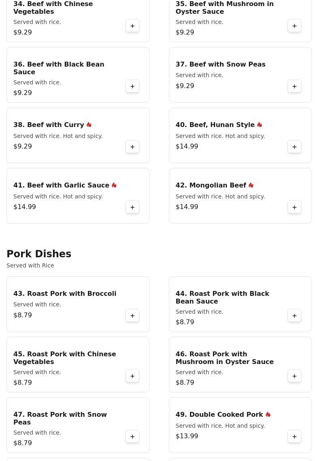The image size is (318, 461).
Task: Click the Pork Dishes section heading
Action: pyautogui.click(x=39, y=254)
